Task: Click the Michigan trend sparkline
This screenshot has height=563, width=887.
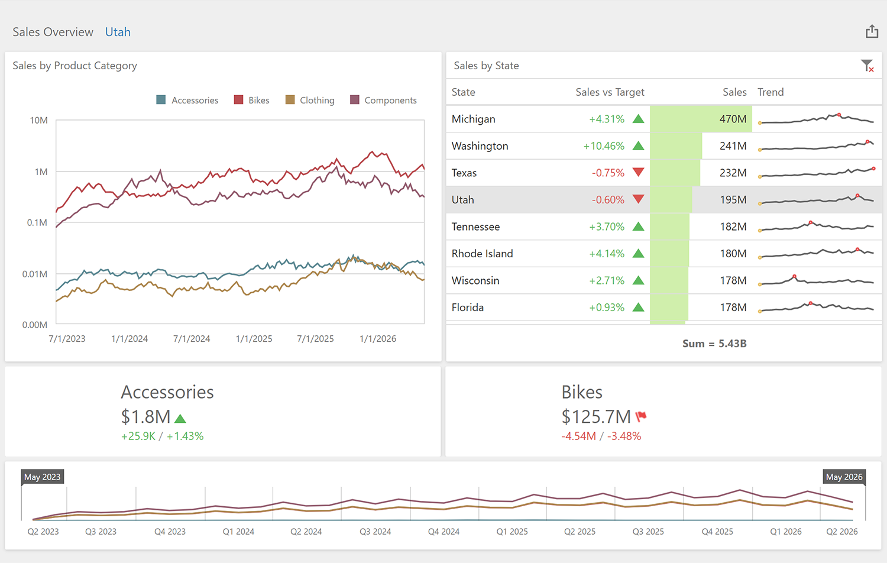Action: point(817,119)
